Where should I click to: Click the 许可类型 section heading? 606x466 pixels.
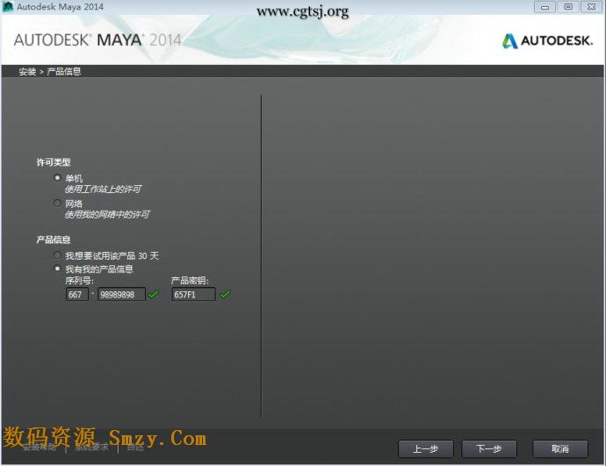[54, 162]
